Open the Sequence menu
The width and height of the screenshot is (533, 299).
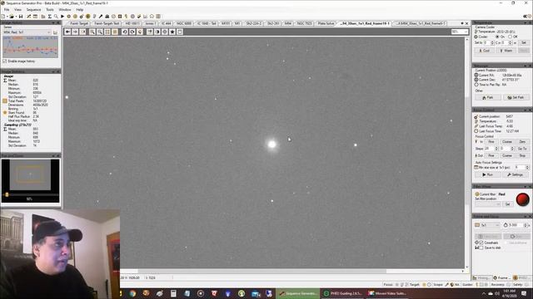coord(33,9)
